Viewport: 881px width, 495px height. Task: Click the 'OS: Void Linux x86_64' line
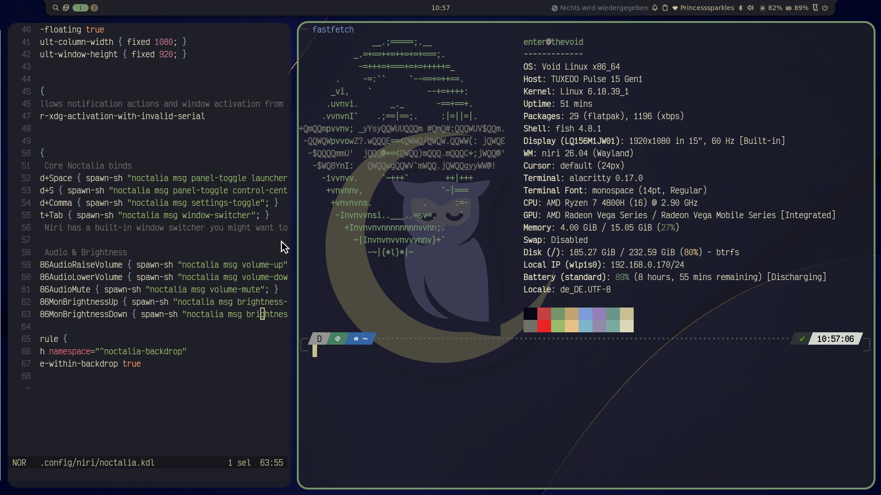pyautogui.click(x=572, y=67)
